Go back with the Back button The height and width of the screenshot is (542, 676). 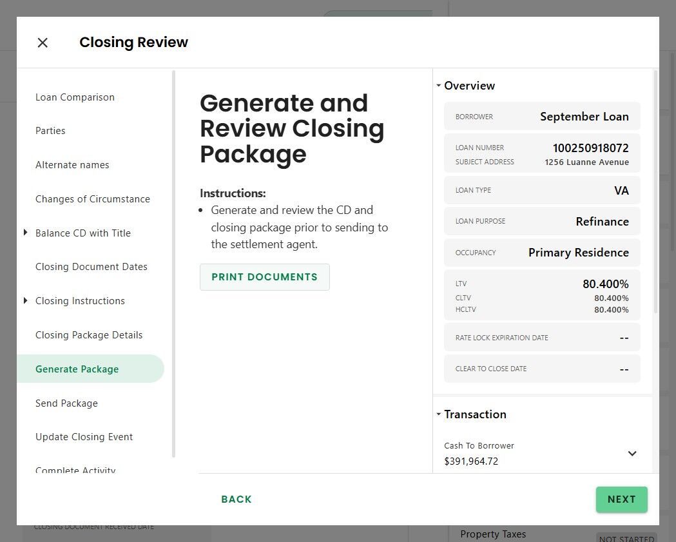pos(237,499)
